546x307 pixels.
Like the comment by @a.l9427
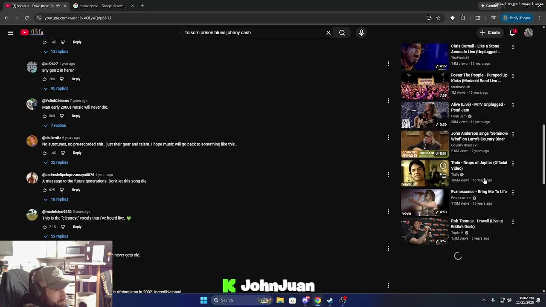pyautogui.click(x=44, y=79)
